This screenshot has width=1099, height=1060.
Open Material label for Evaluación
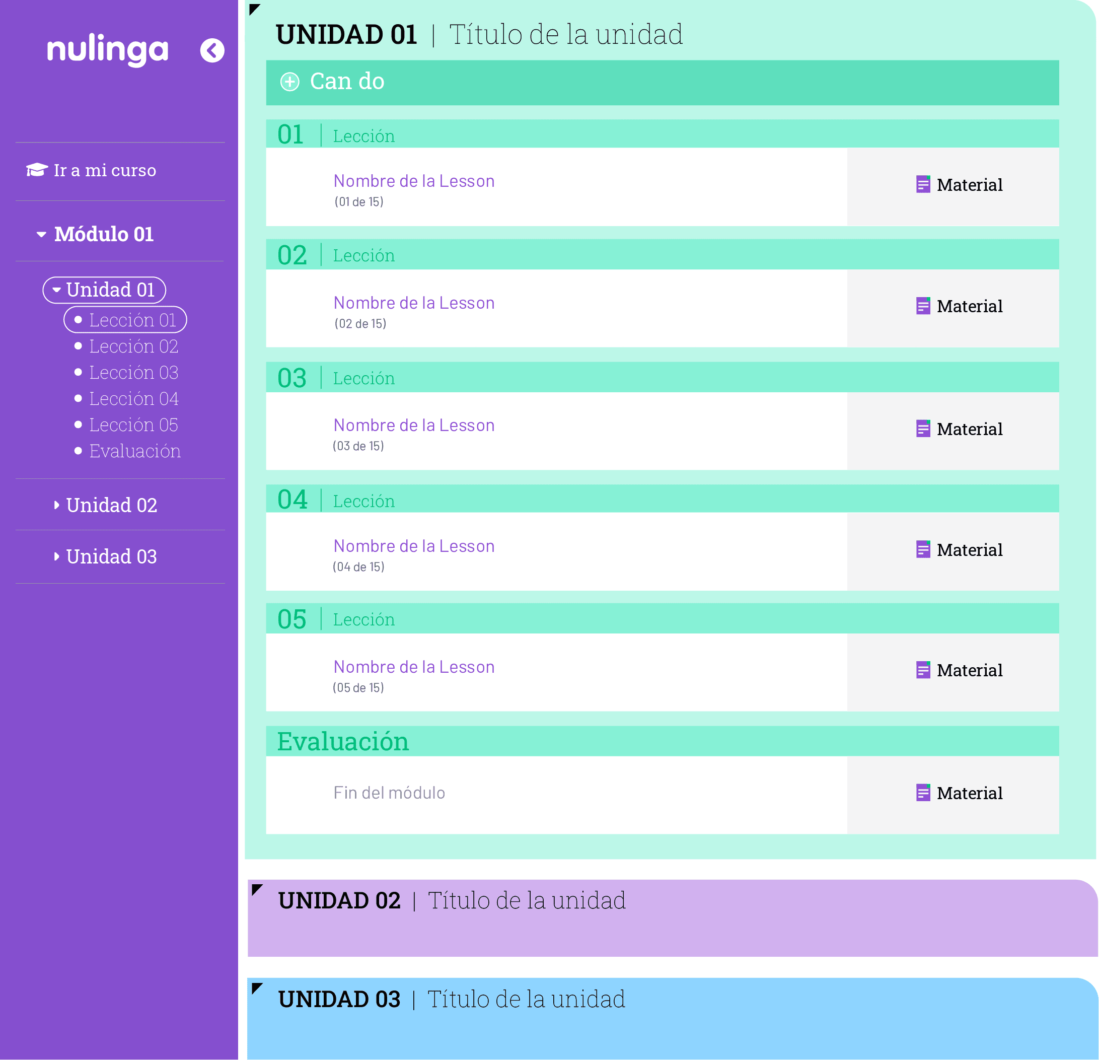[x=970, y=793]
